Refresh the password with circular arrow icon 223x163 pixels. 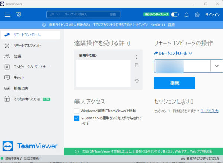point(136,81)
